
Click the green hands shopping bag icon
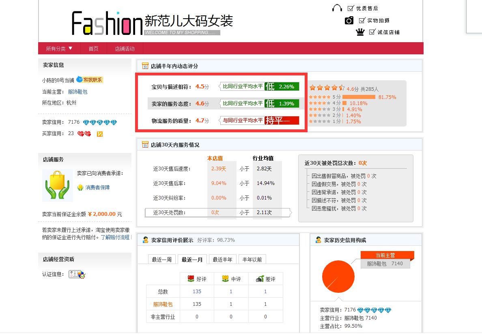click(57, 186)
